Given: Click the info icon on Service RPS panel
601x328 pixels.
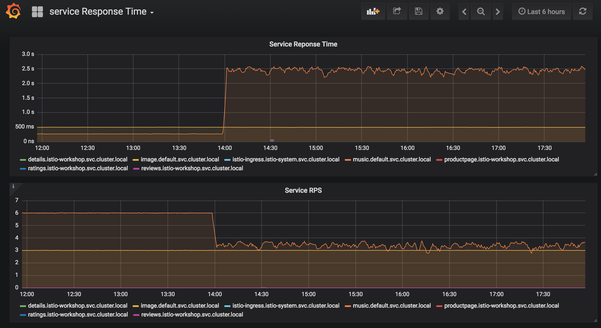Looking at the screenshot, I should coord(14,186).
